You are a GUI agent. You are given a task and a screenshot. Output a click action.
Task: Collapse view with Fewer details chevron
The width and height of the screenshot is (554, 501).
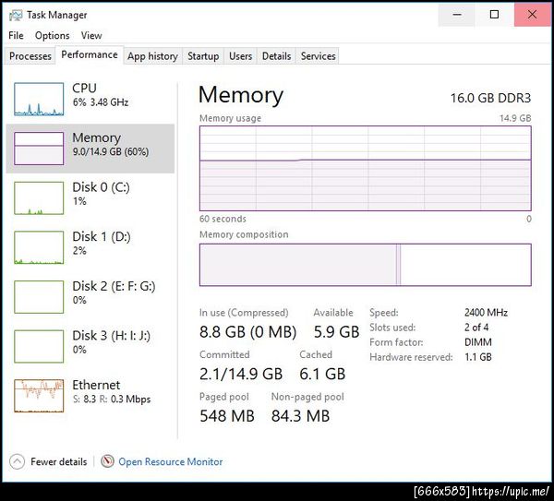17,461
